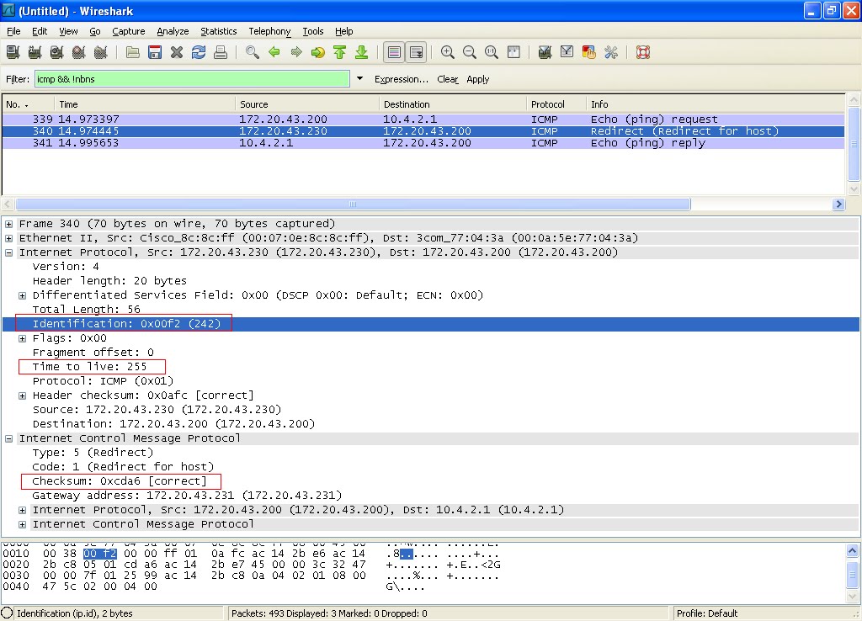The height and width of the screenshot is (621, 862).
Task: Open help lifebuoy icon
Action: coord(643,52)
